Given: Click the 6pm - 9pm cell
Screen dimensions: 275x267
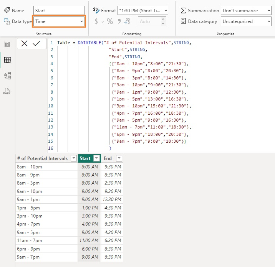Looking at the screenshot, I should [x=46, y=249].
